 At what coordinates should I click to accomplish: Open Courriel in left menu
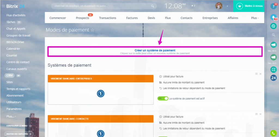[11, 55]
